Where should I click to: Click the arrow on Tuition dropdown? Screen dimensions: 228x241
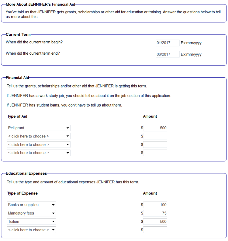coord(53,222)
